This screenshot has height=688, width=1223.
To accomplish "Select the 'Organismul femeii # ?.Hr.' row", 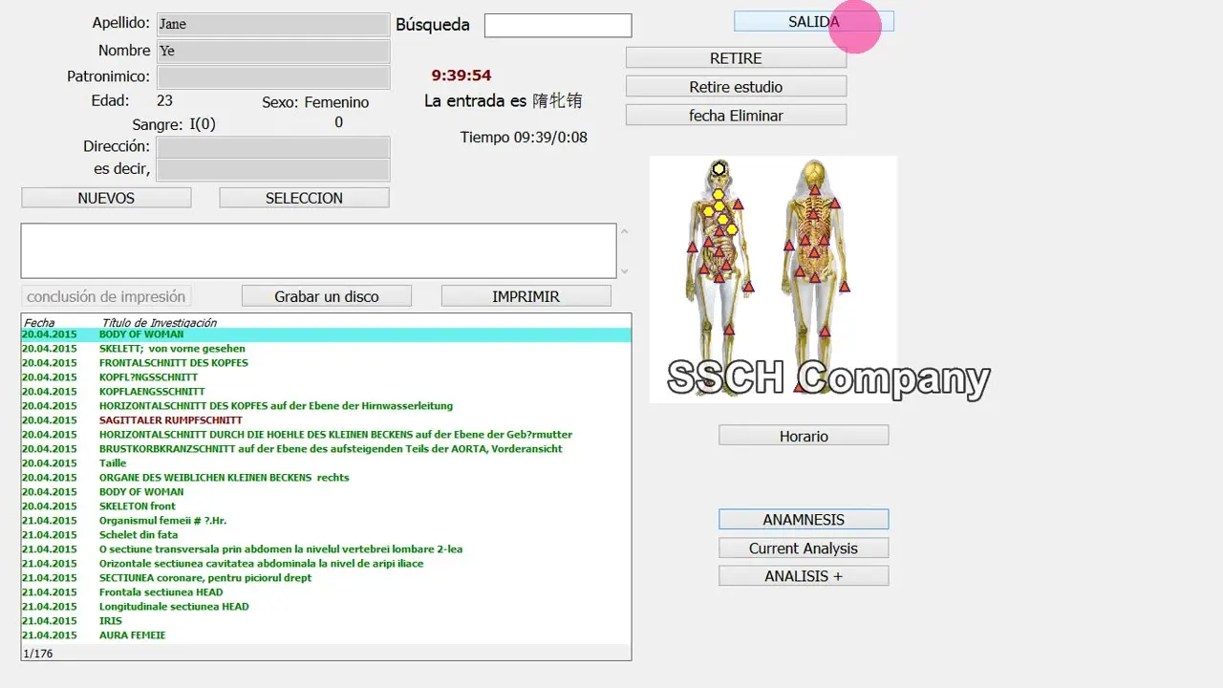I will click(326, 521).
